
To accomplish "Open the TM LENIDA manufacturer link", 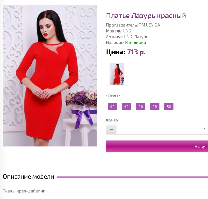I will (x=150, y=25).
